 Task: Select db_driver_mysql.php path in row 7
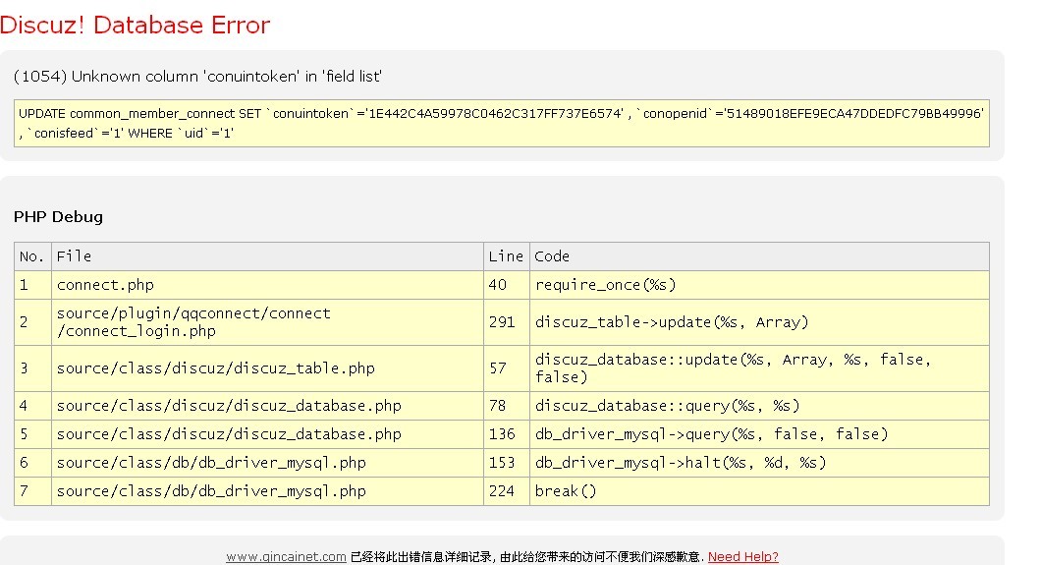point(267,491)
